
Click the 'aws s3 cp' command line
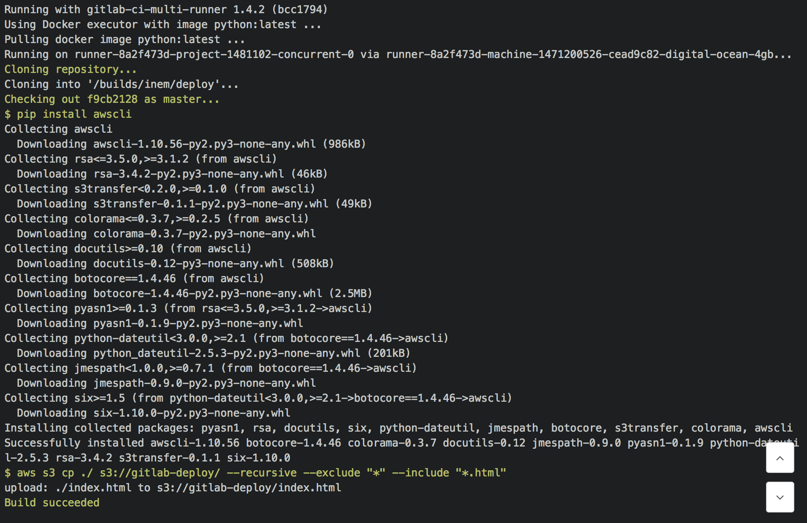[x=255, y=473]
